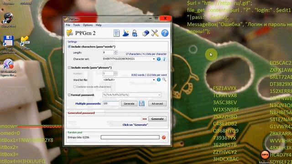Screen dimensions: 292x164
Task: Click the padlock encryption toolbar icon
Action: point(135,33)
